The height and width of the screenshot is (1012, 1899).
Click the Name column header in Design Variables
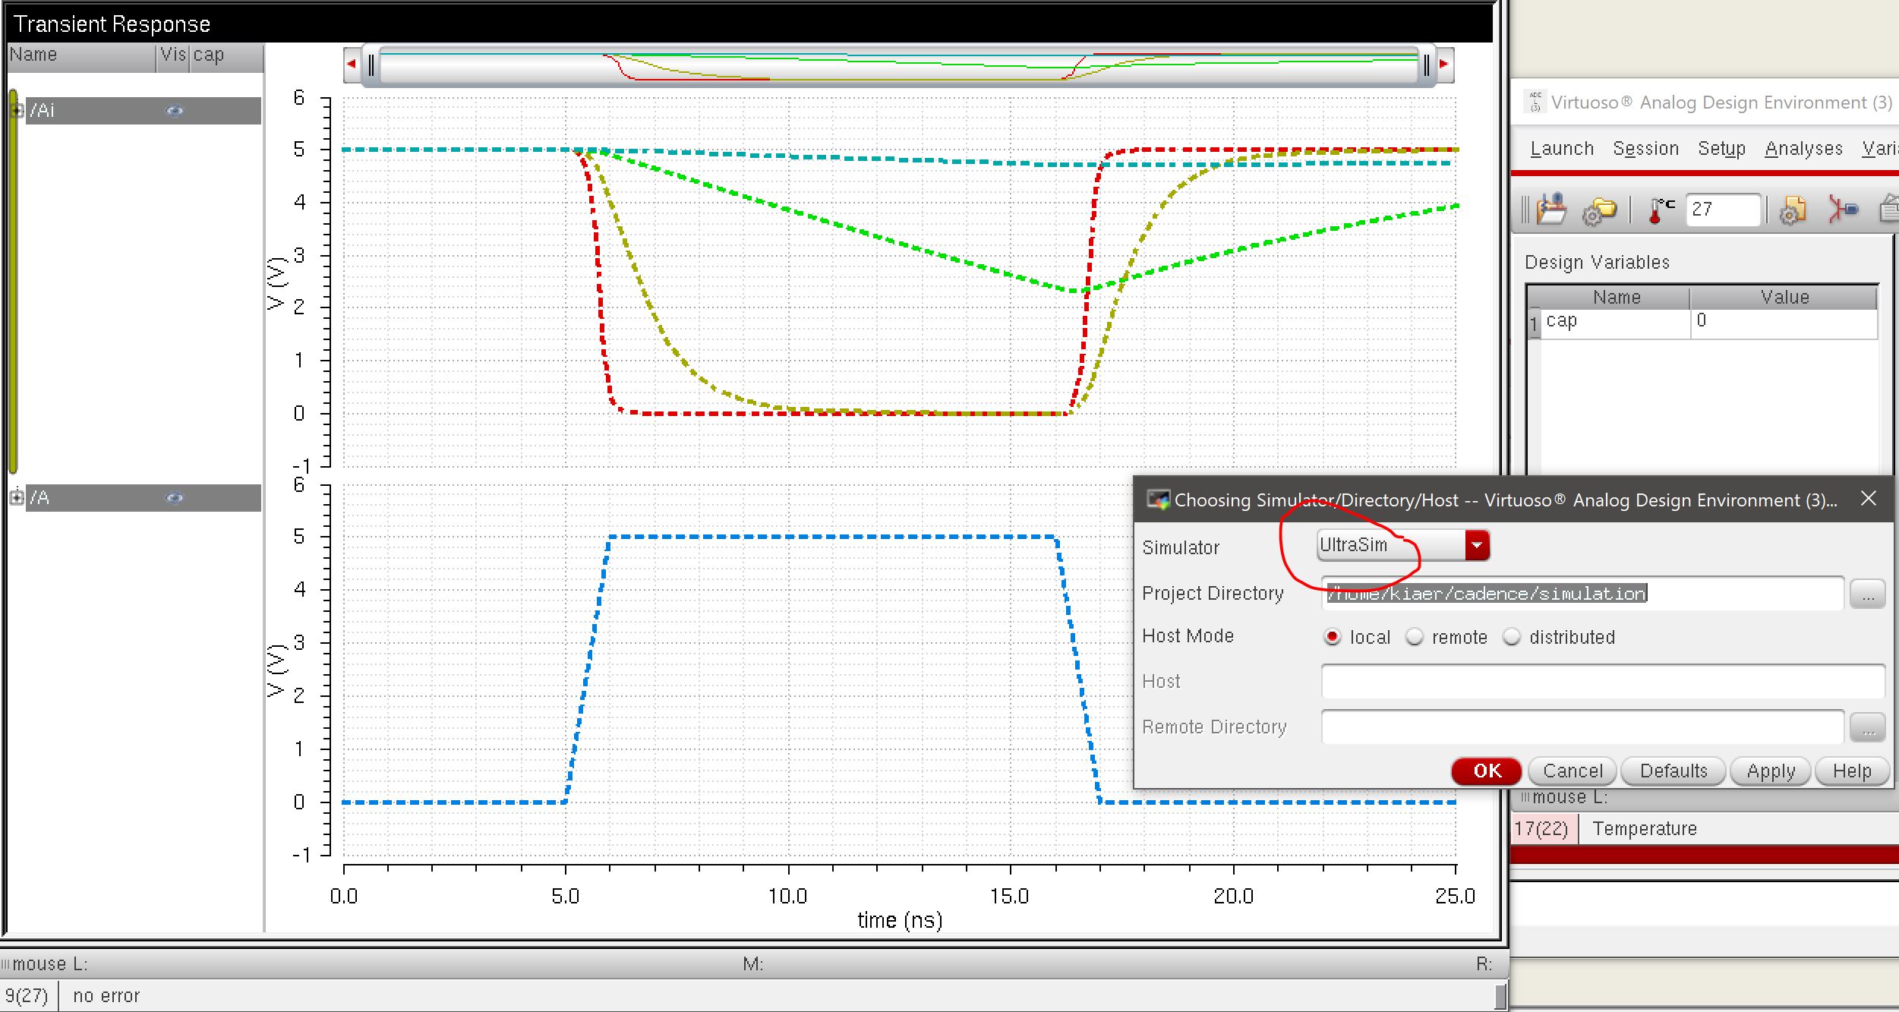[1616, 297]
